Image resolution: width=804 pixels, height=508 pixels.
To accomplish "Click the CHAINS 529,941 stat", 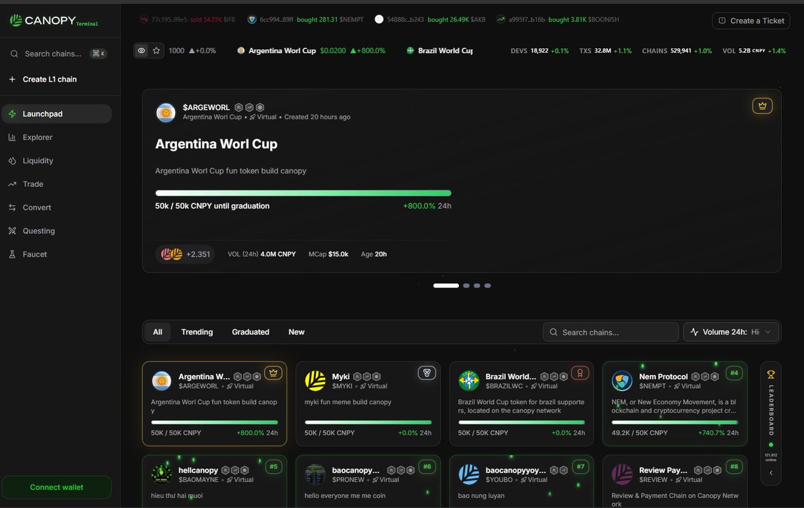I will click(x=677, y=51).
